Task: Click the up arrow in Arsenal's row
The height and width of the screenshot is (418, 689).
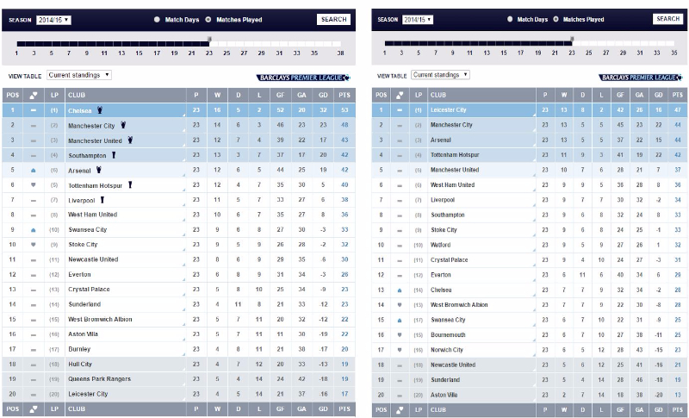Action: 33,170
